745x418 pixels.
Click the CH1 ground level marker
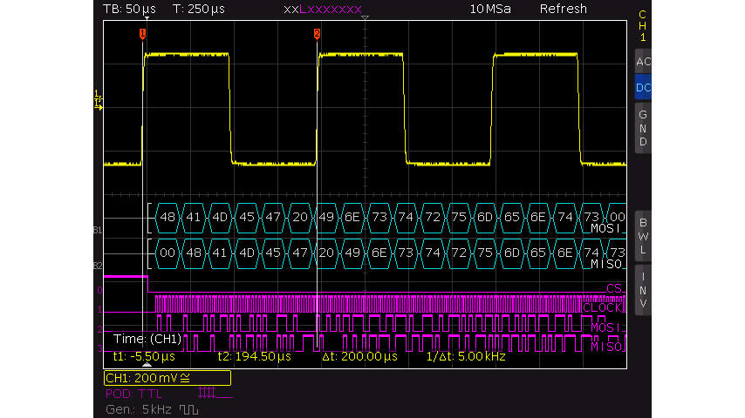[98, 102]
